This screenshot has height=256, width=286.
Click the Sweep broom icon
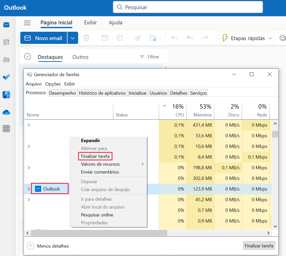(138, 38)
